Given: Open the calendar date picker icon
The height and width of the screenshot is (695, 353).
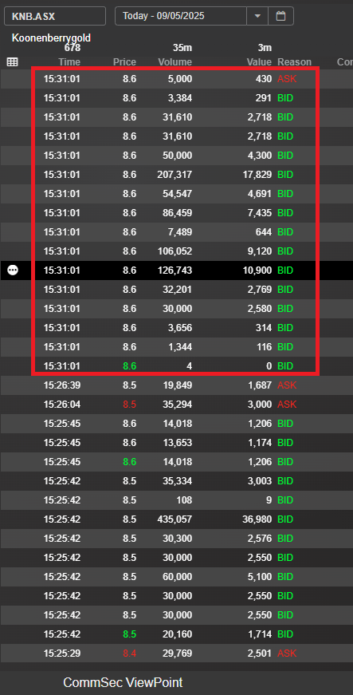Looking at the screenshot, I should coord(280,16).
